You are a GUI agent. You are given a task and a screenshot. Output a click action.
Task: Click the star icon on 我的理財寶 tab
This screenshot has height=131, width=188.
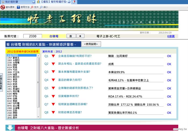3,2
